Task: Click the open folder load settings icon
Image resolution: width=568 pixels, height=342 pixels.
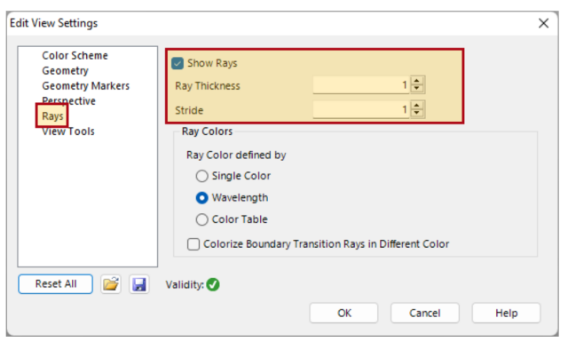Action: [111, 284]
